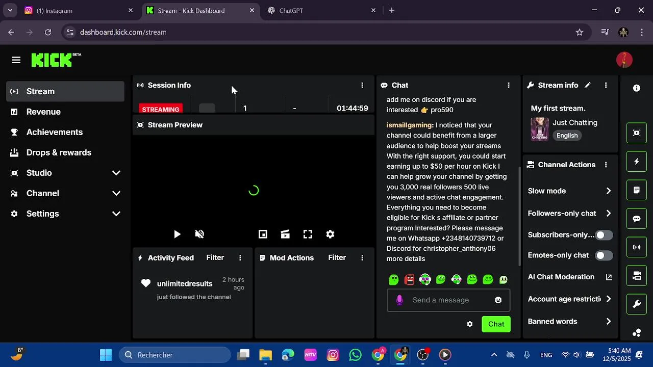
Task: Open Session Info options menu
Action: [362, 85]
